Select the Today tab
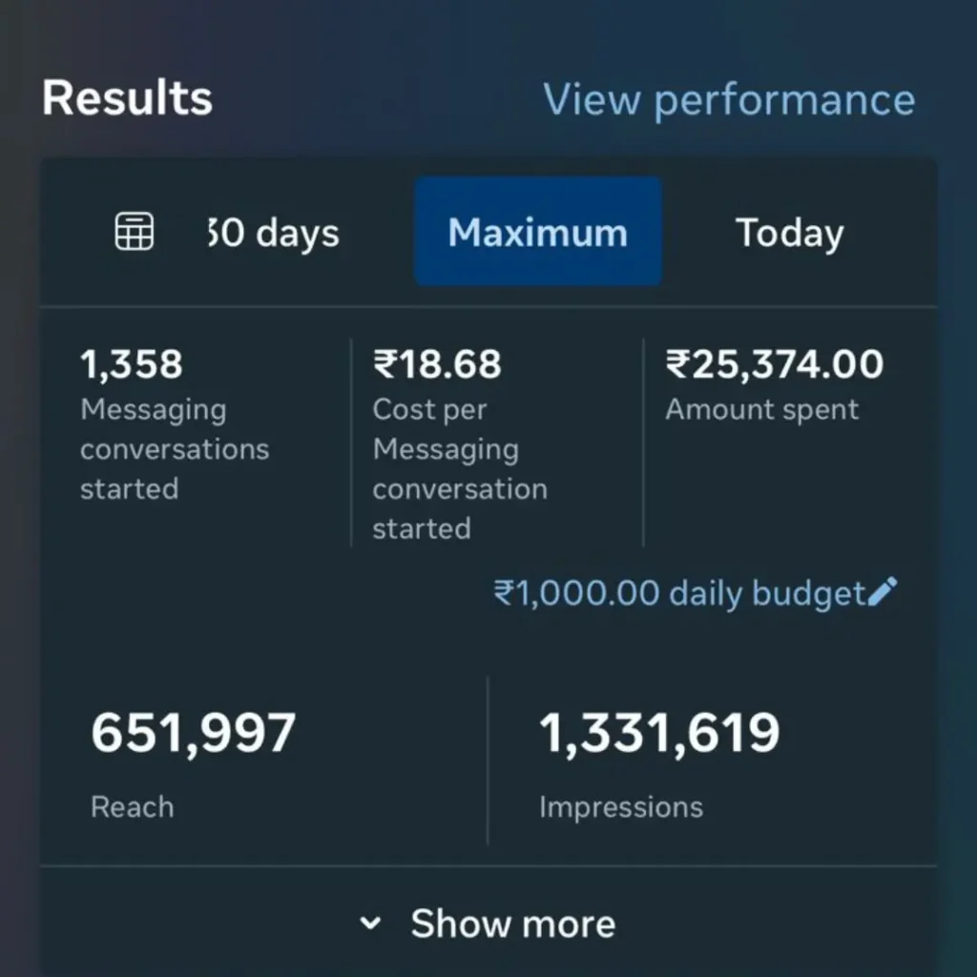This screenshot has width=977, height=977. click(x=789, y=234)
